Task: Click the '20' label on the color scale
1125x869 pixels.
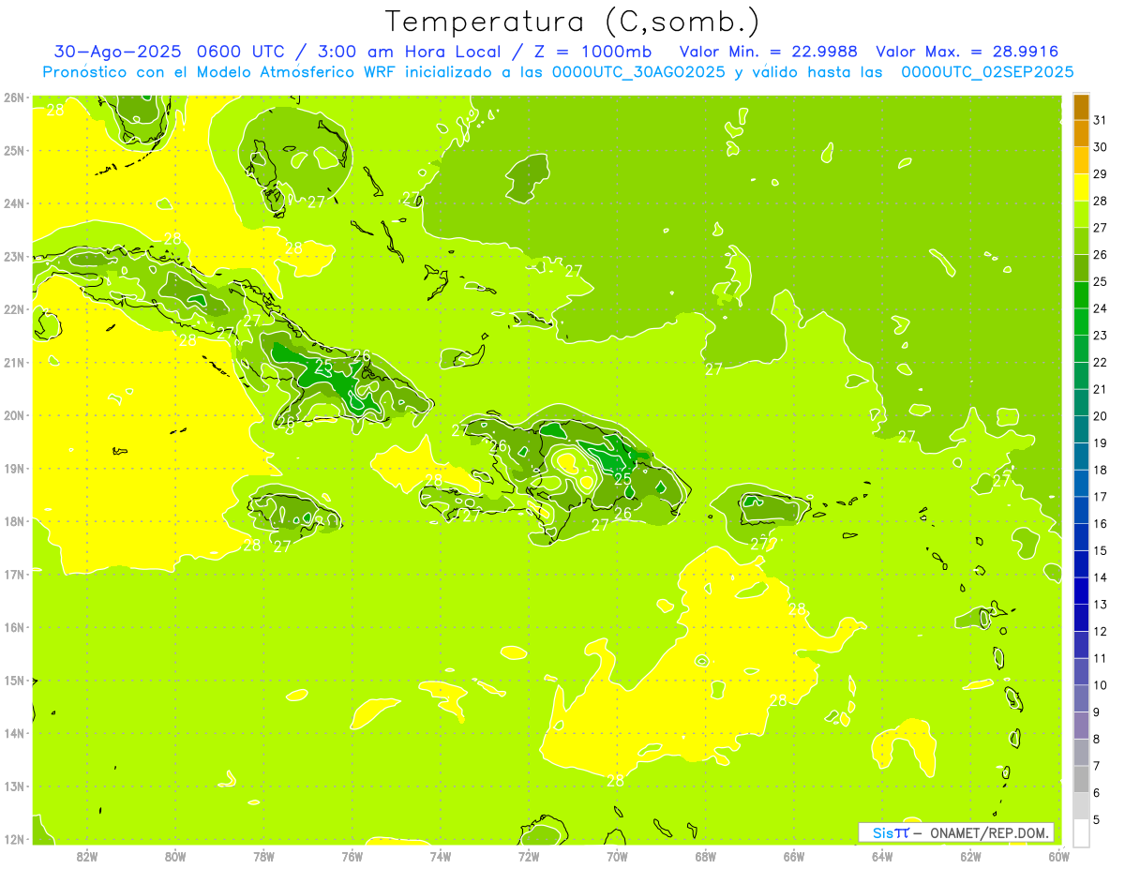Action: pyautogui.click(x=1101, y=416)
